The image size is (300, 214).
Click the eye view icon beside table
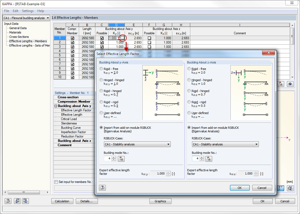pyautogui.click(x=290, y=84)
